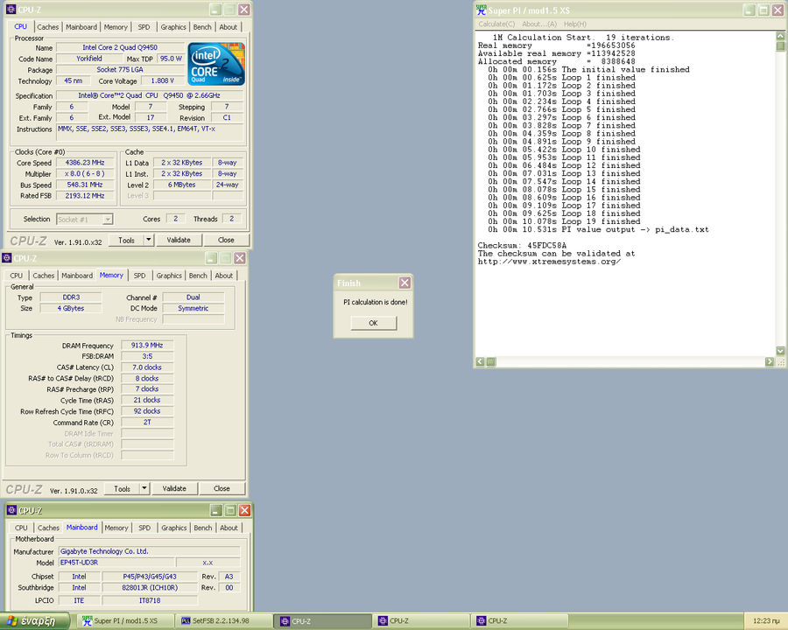This screenshot has width=788, height=630.
Task: Open Graphics tab in CPU window
Action: click(173, 27)
